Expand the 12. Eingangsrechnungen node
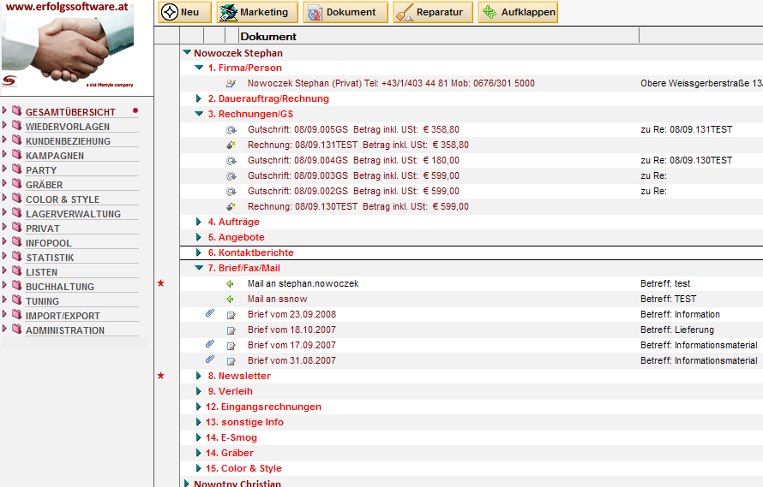The image size is (763, 487). coord(199,407)
